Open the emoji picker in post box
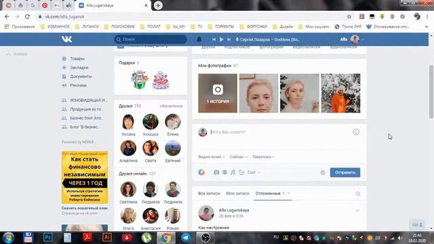The height and width of the screenshot is (244, 434). 356,132
